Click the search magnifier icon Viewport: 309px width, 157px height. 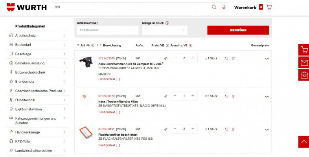(x=214, y=7)
